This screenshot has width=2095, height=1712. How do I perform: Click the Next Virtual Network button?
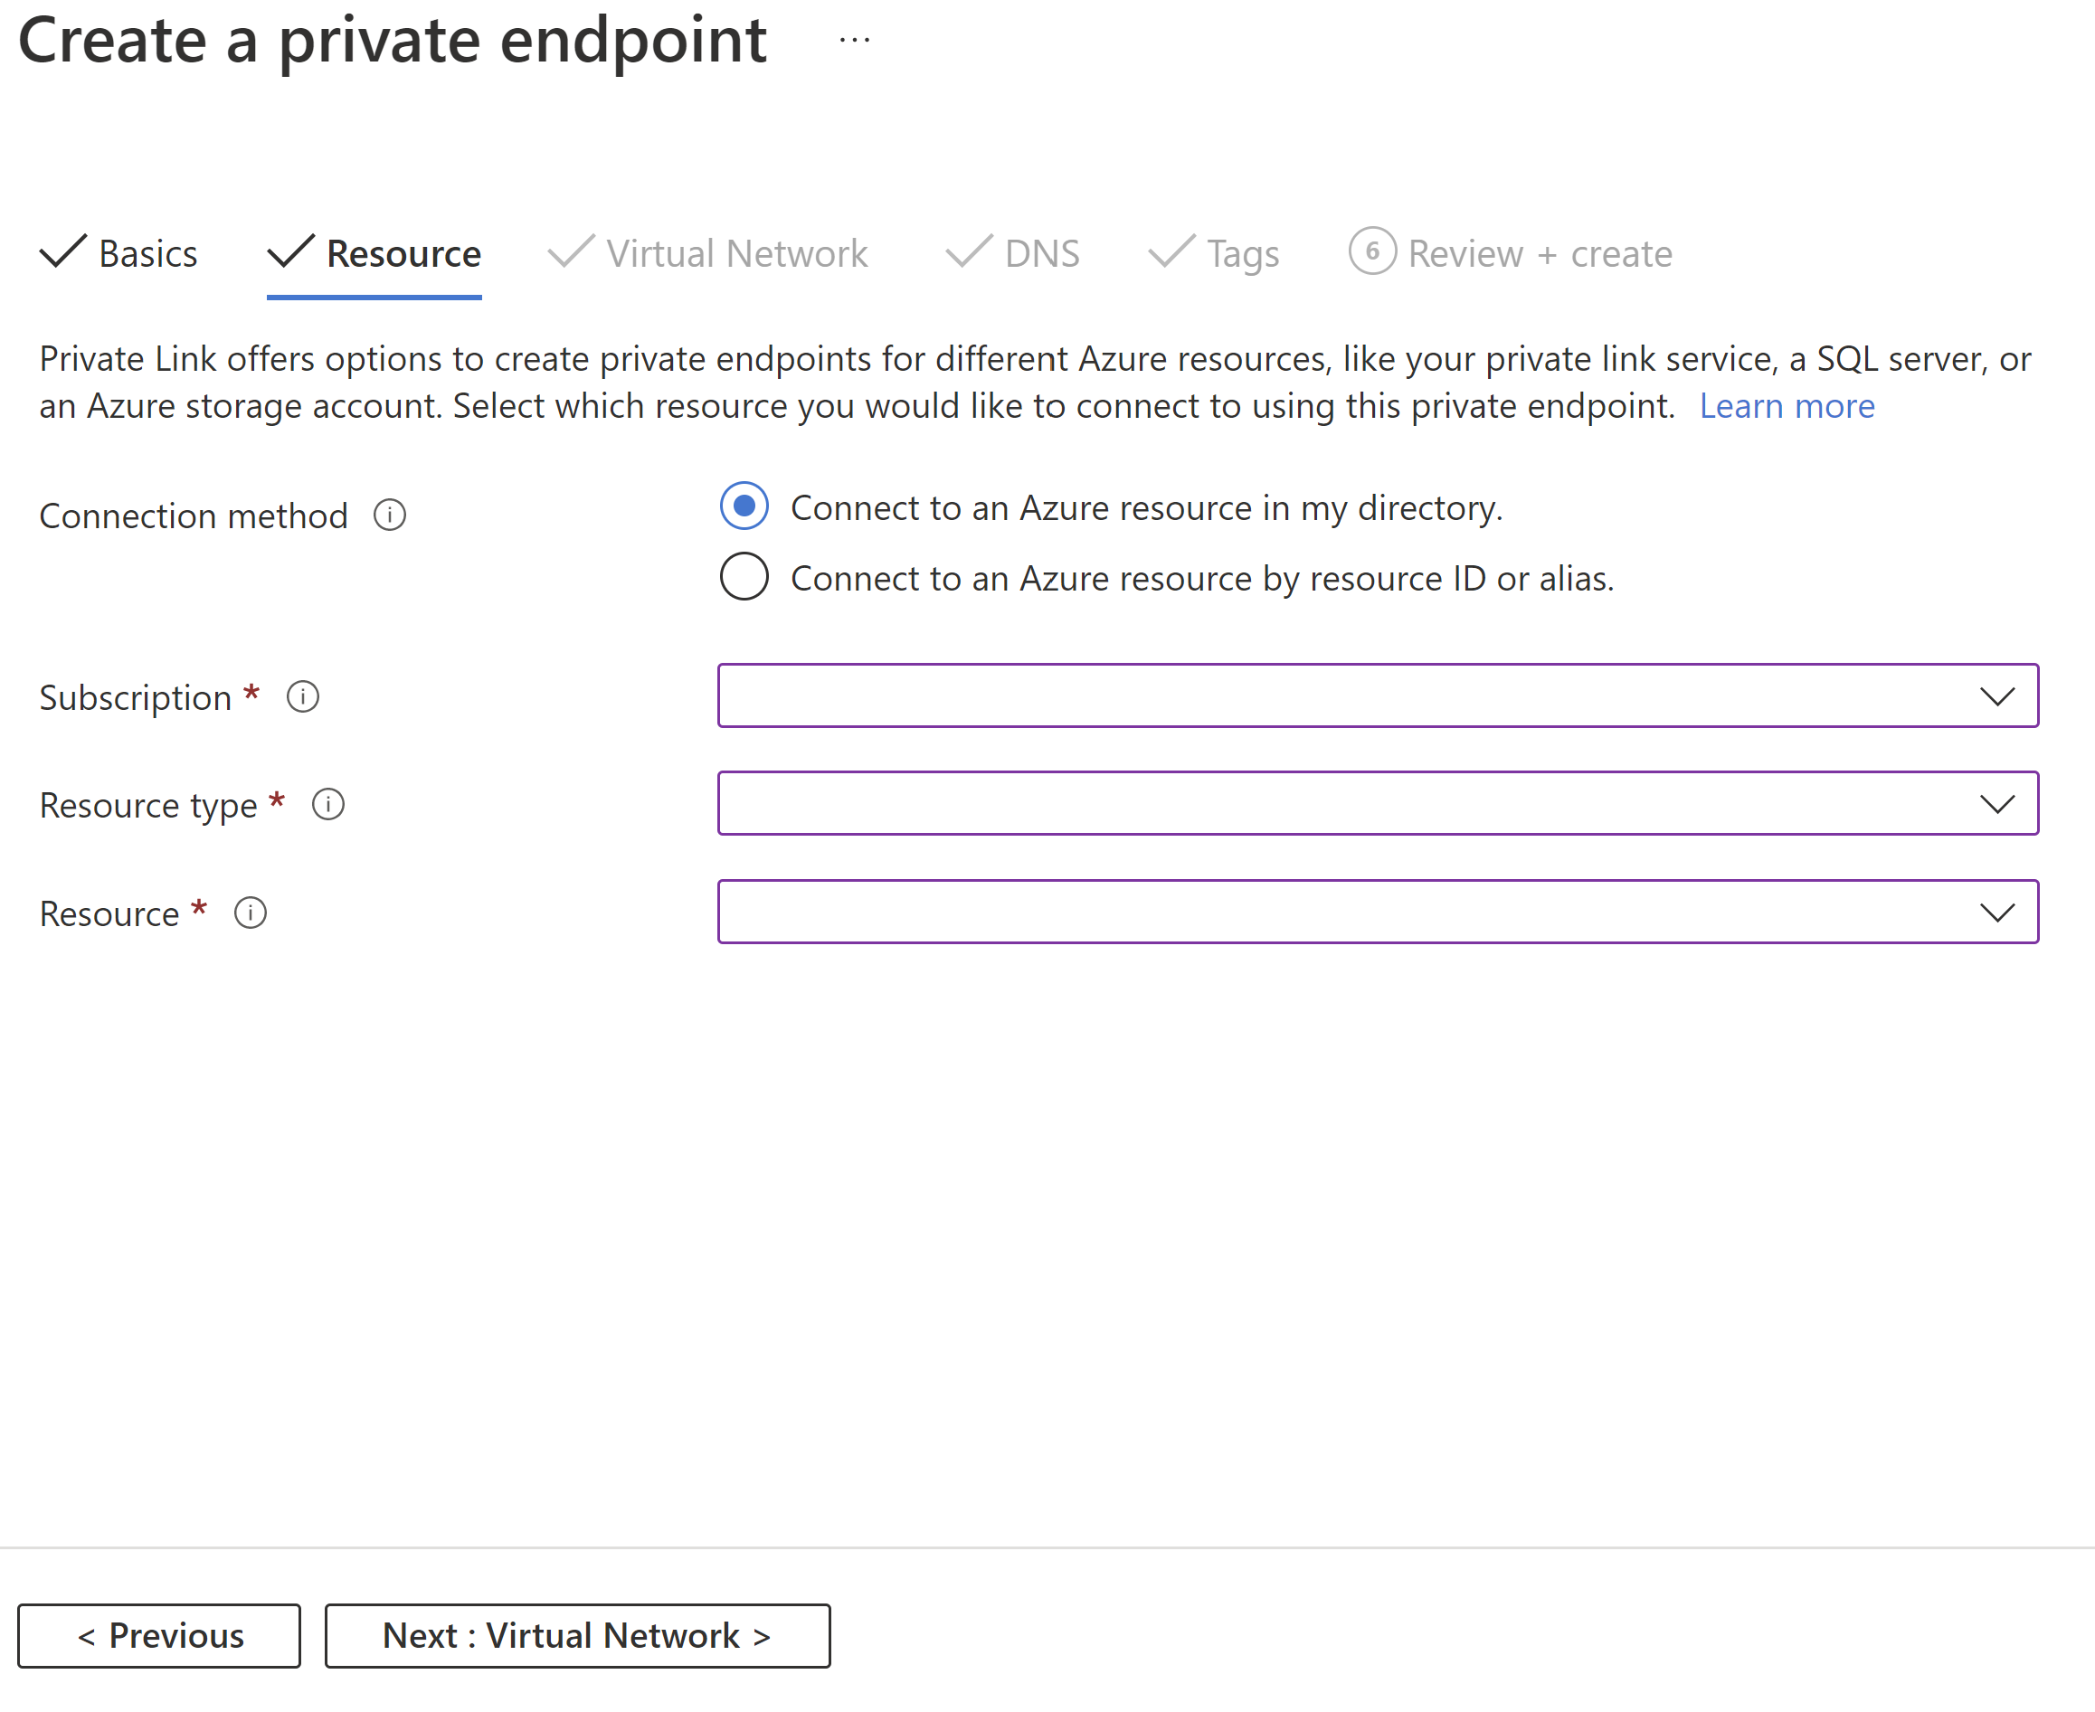[576, 1635]
